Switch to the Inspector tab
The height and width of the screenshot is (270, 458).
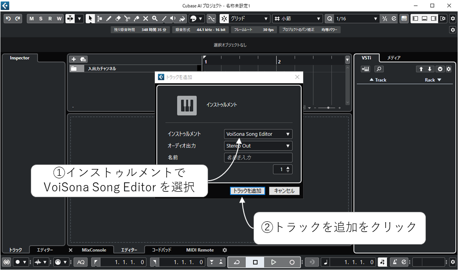tap(20, 58)
